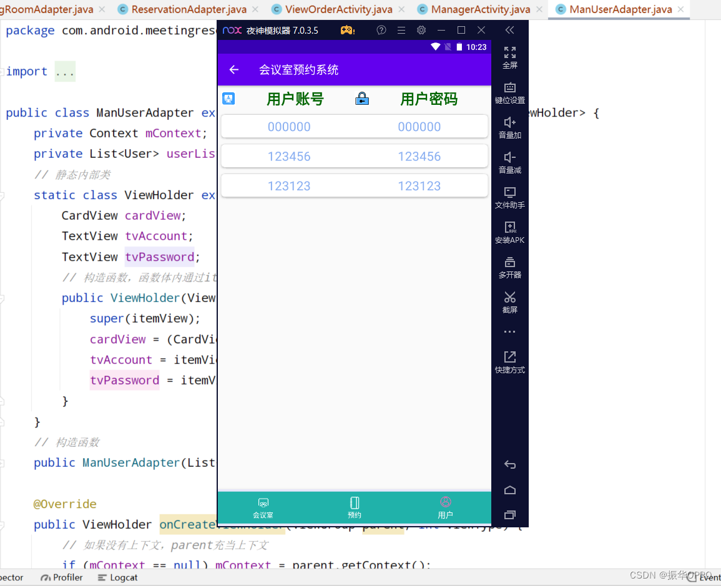
Task: Open the file assistant (文件助手)
Action: pyautogui.click(x=509, y=198)
